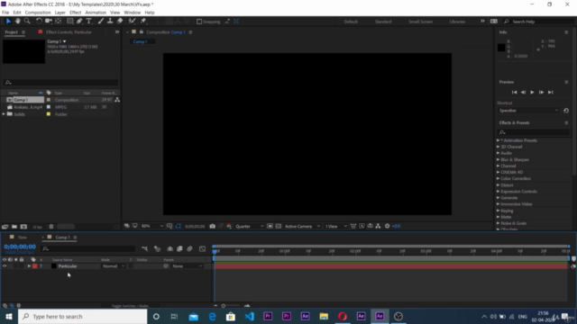Select the Pan Behind anchor point tool
The image size is (577, 324).
pyautogui.click(x=58, y=22)
